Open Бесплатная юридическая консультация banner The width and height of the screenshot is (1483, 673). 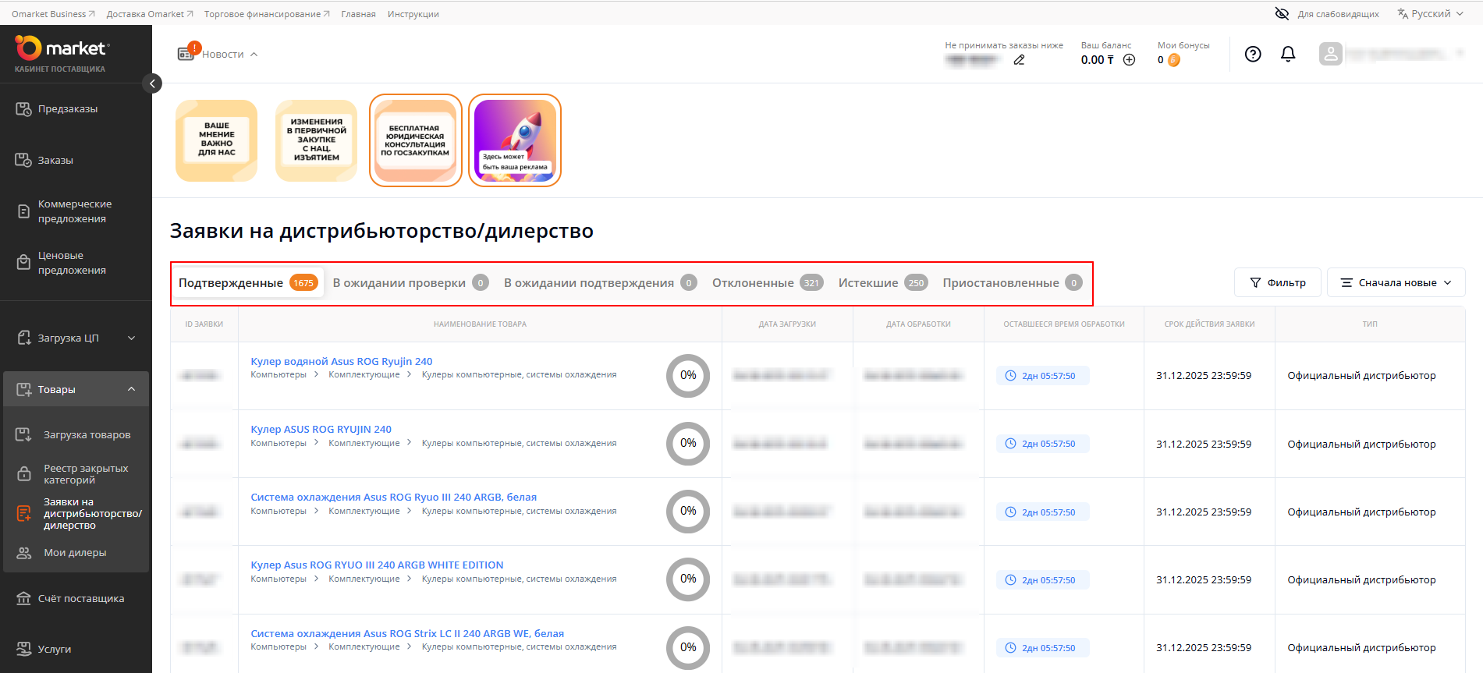416,140
